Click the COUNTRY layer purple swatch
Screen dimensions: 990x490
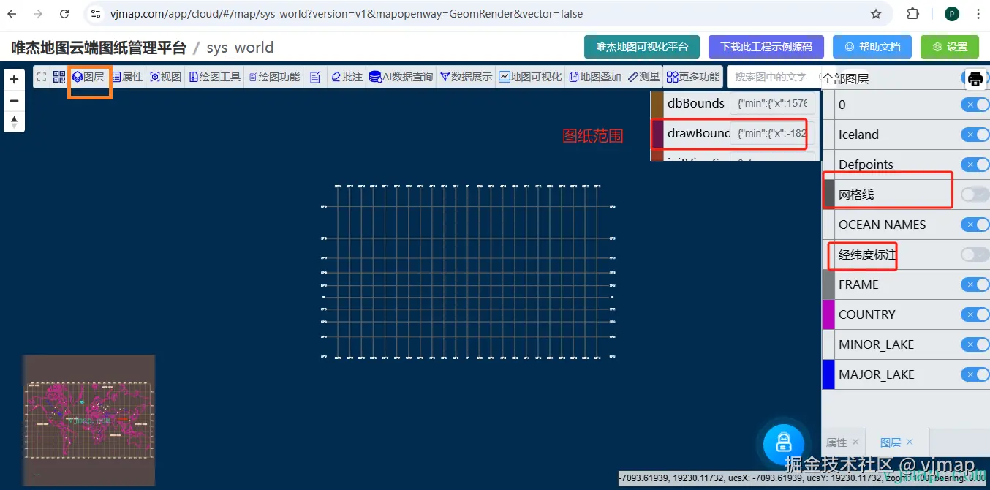point(828,314)
